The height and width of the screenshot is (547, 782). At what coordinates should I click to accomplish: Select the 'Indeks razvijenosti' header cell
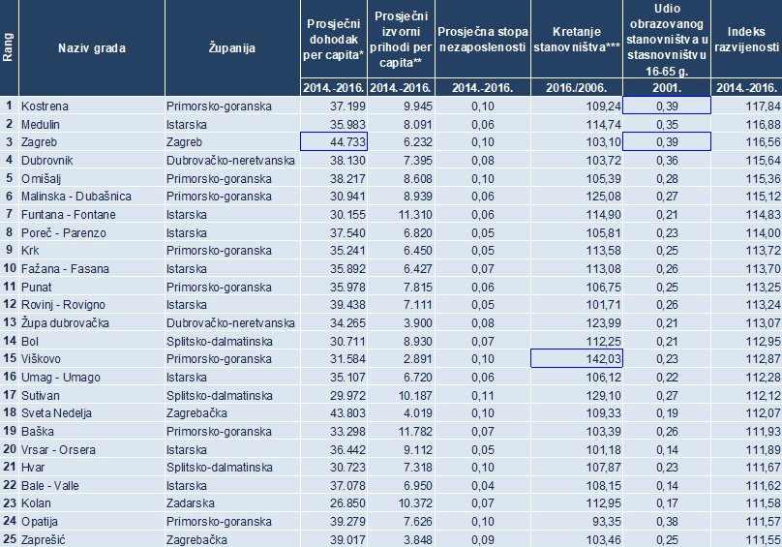[x=746, y=40]
